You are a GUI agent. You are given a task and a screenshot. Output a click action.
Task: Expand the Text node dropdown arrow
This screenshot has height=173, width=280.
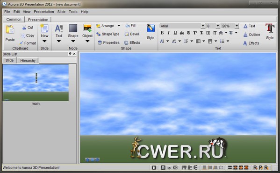point(59,41)
